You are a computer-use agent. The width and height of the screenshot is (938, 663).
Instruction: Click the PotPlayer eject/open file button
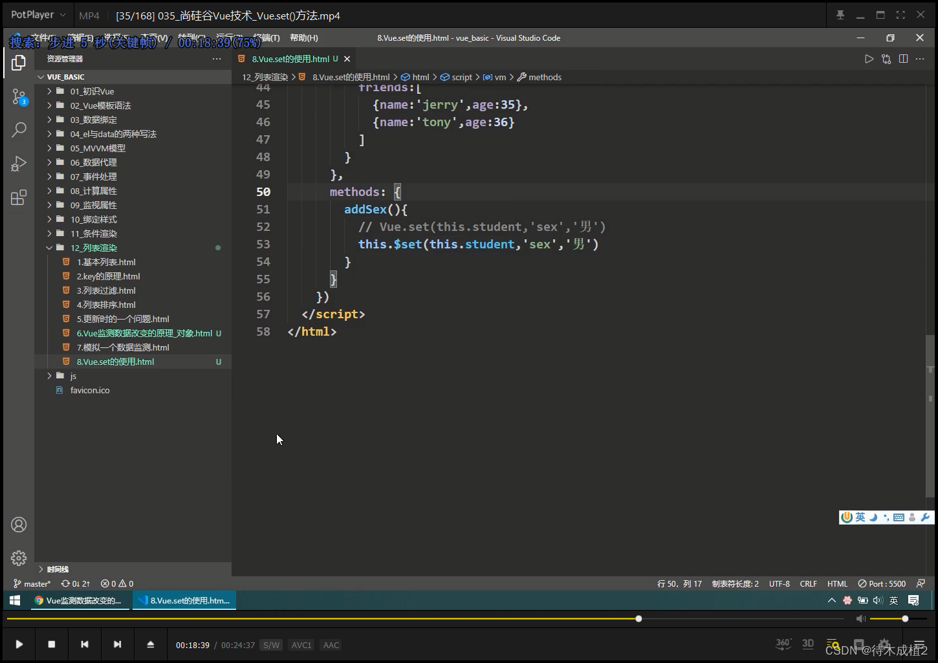click(150, 644)
